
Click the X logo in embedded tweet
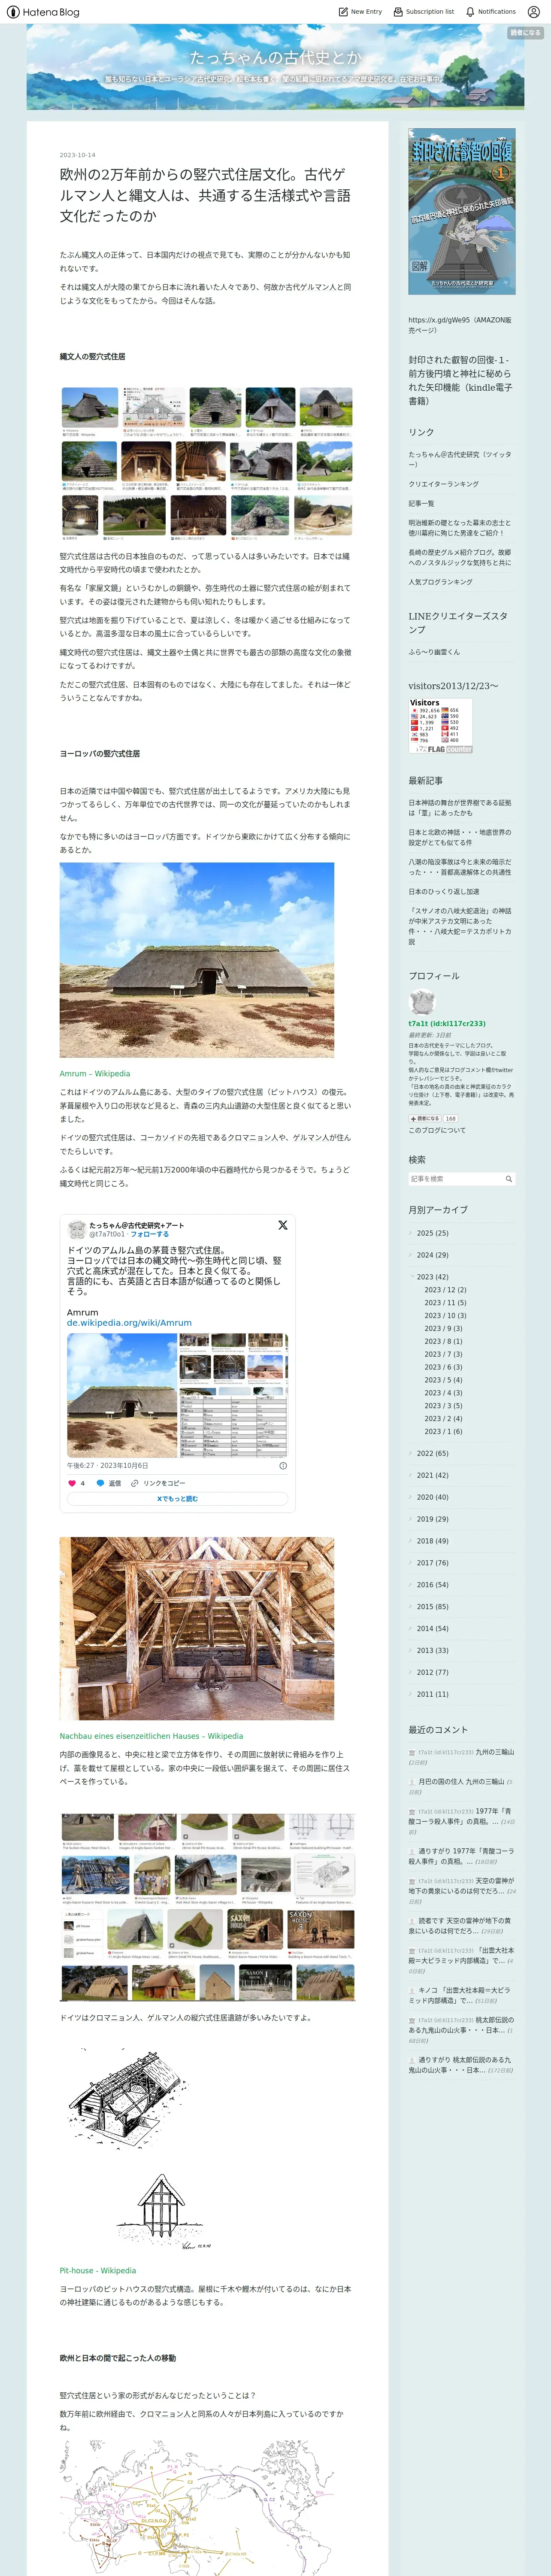283,1225
